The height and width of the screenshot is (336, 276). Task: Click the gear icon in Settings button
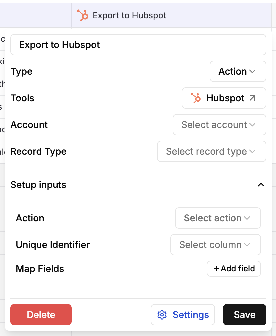[x=162, y=315]
